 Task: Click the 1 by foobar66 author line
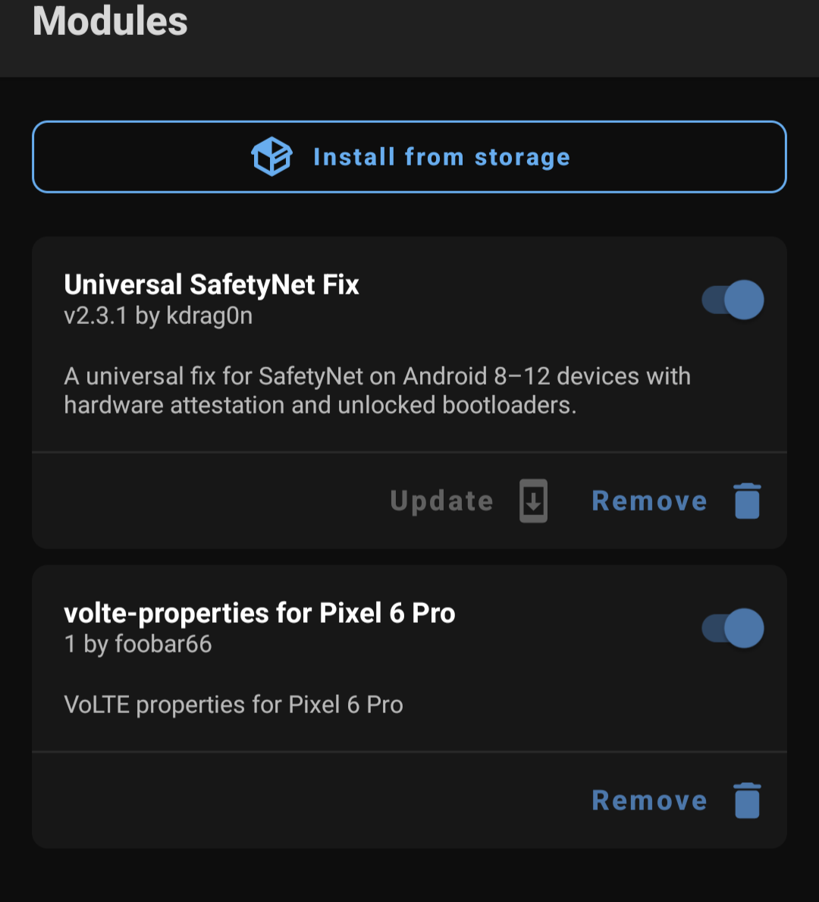(138, 644)
